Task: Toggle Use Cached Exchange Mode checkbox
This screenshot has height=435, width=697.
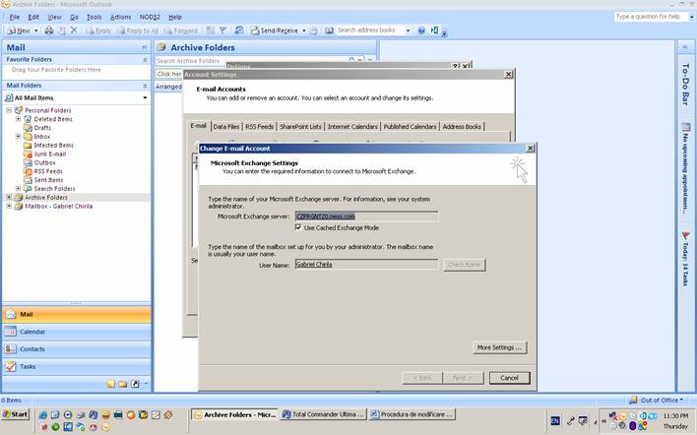Action: 299,227
